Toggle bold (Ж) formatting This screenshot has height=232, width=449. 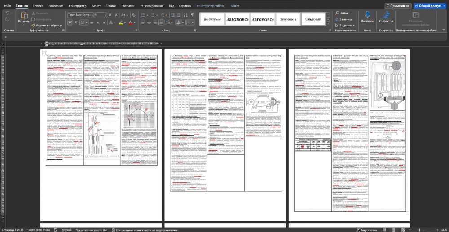click(x=70, y=22)
